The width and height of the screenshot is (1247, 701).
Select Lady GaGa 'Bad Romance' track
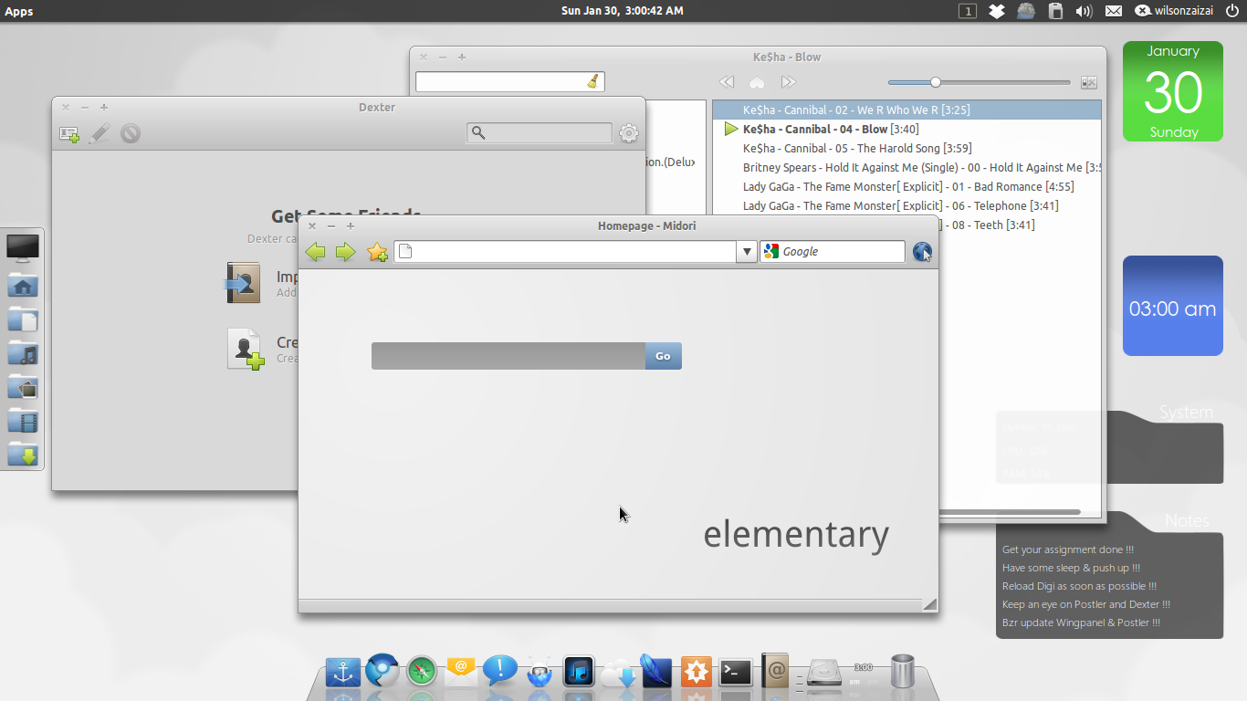pyautogui.click(x=906, y=186)
